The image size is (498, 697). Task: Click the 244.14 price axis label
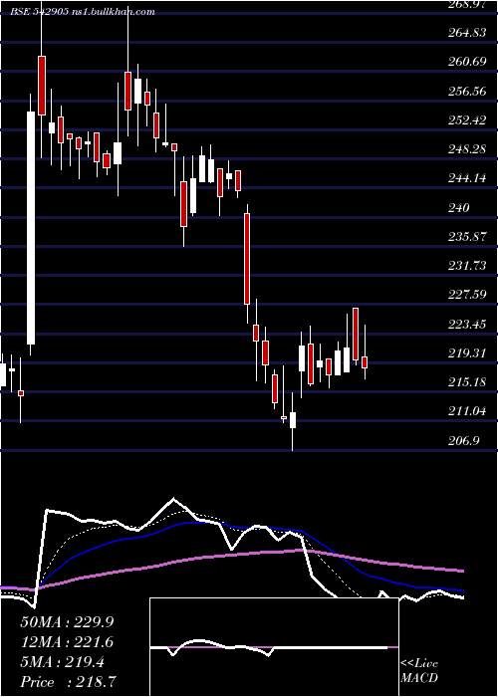(x=466, y=178)
